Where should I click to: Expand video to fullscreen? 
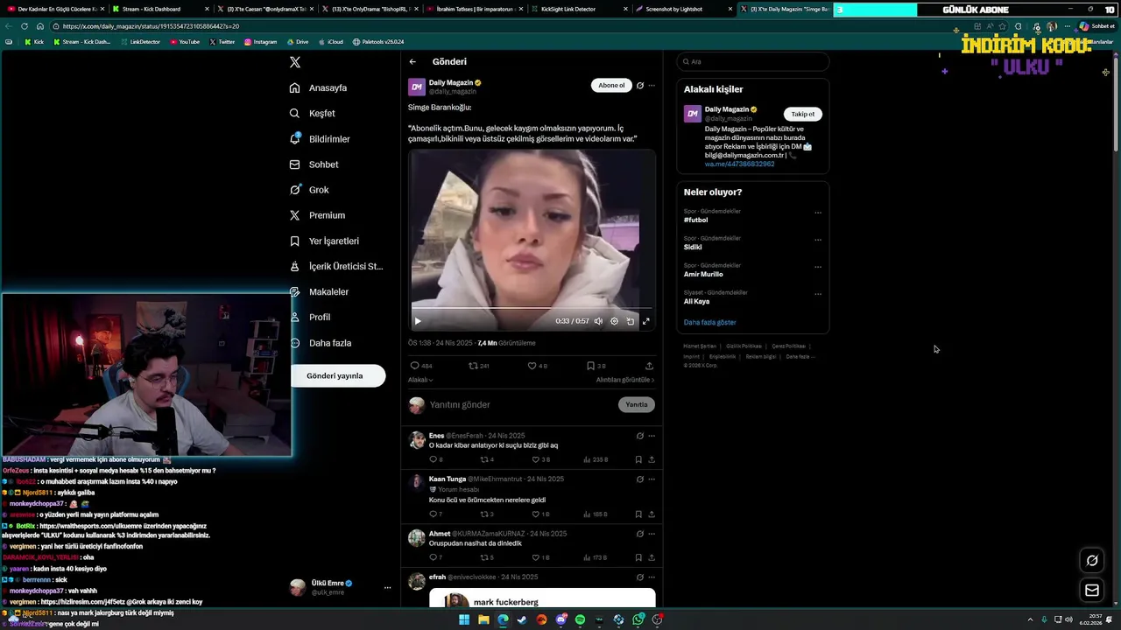[646, 321]
